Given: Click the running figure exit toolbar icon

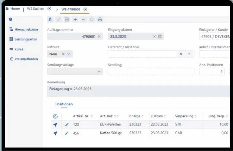Looking at the screenshot, I should click(50, 19).
